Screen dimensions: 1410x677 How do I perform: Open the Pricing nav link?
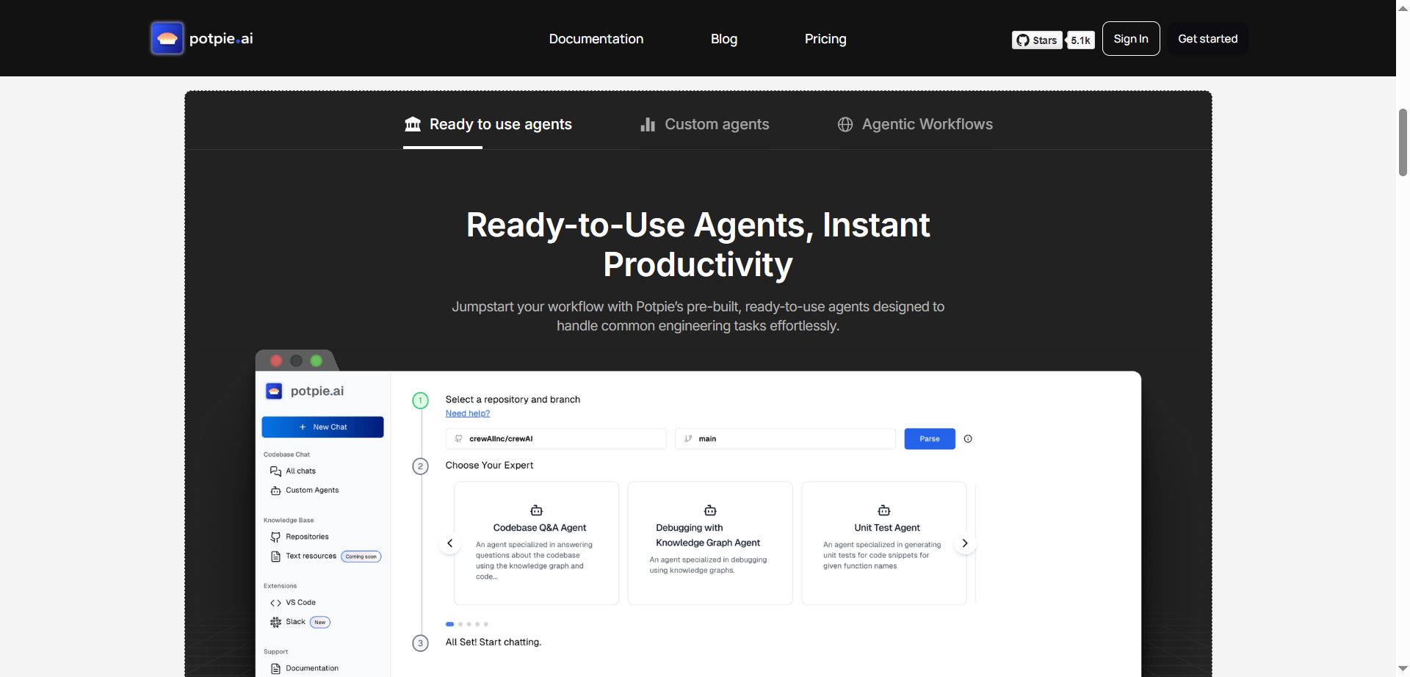point(825,39)
